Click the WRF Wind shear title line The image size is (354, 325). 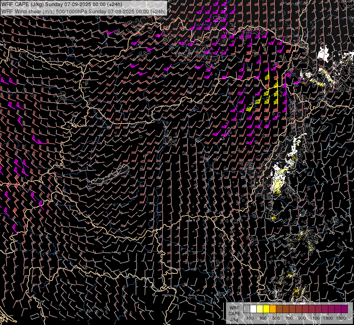click(x=84, y=12)
